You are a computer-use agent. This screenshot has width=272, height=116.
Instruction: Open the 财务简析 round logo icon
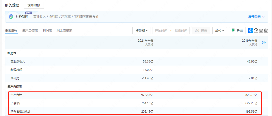click(11, 17)
